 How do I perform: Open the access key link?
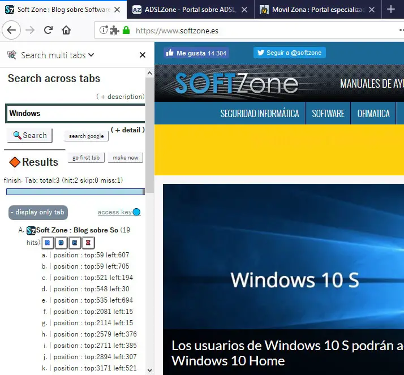115,212
